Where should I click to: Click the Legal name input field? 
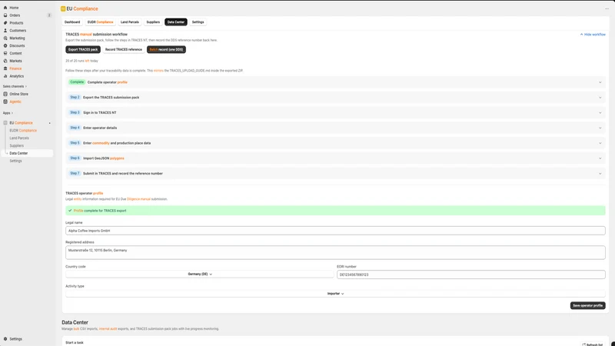(335, 231)
